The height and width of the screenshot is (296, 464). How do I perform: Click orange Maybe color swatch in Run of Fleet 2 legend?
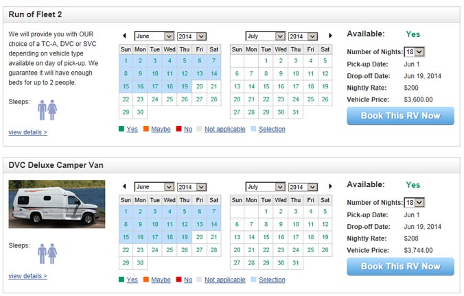click(x=146, y=129)
